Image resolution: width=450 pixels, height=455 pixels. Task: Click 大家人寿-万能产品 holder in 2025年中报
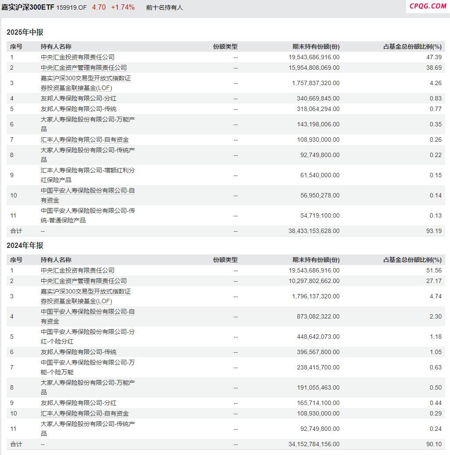click(88, 124)
